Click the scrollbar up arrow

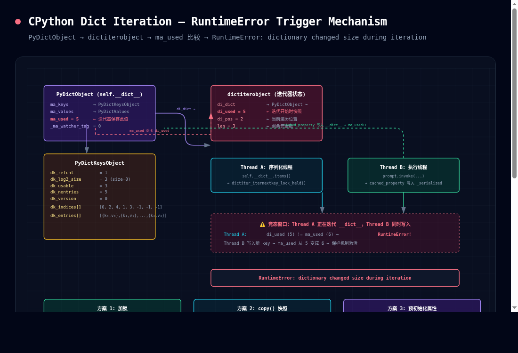pos(514,3)
